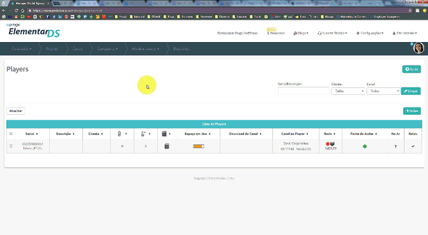Expand the Blogs dropdown
This screenshot has height=235, width=428.
(301, 33)
